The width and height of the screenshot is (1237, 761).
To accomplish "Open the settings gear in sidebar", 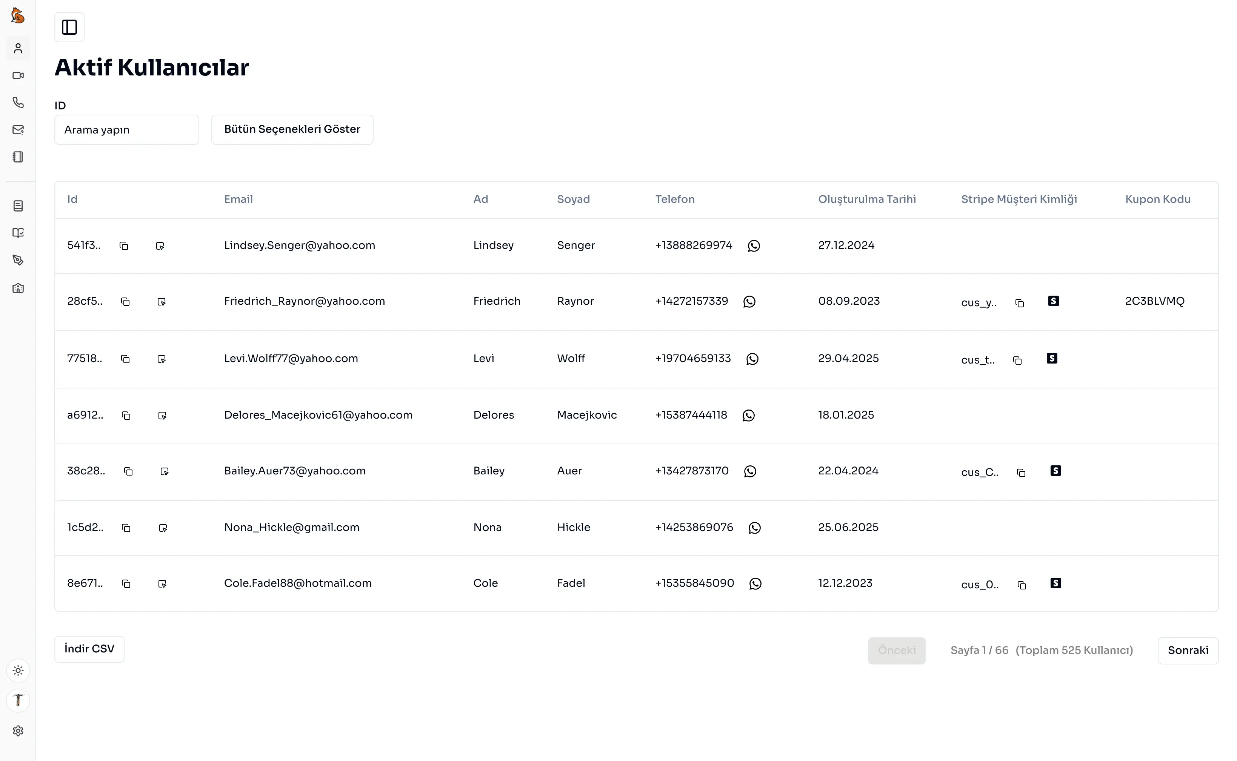I will 18,731.
